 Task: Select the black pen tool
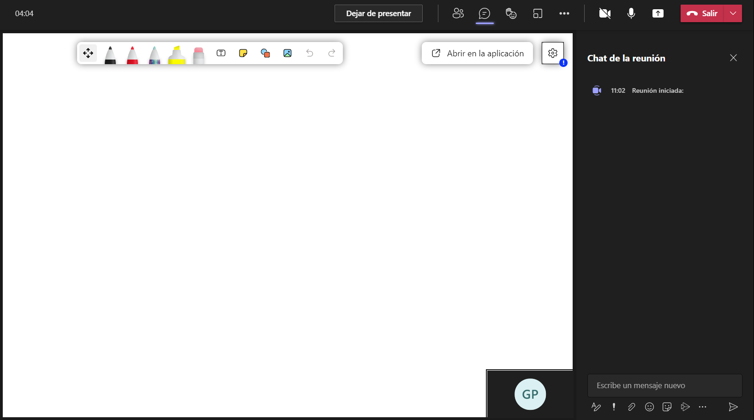tap(110, 54)
